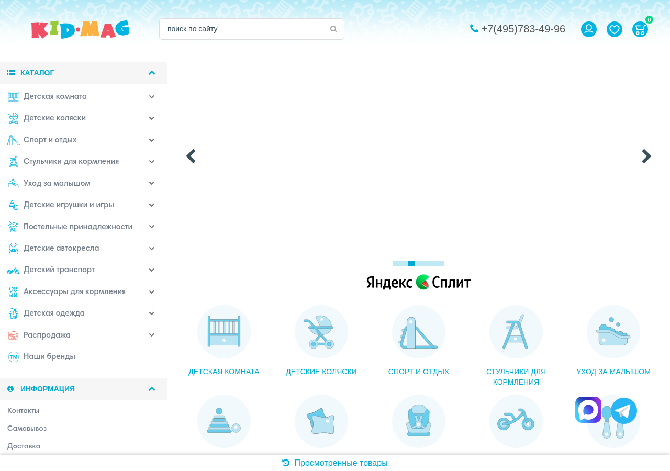Open the user account icon

click(x=589, y=29)
